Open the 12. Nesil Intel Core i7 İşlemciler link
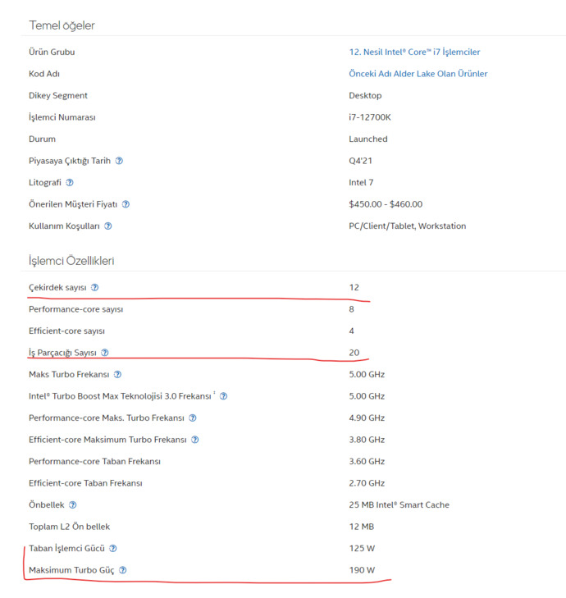This screenshot has width=566, height=598. click(x=414, y=52)
